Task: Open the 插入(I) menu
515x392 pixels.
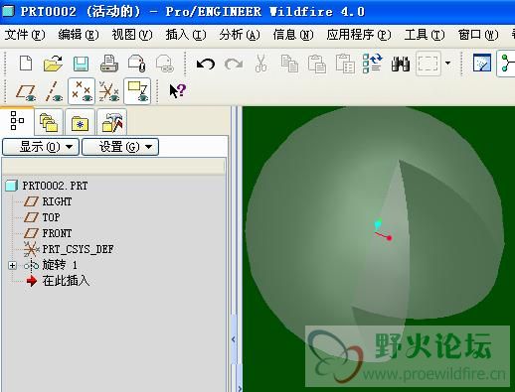Action: point(186,35)
